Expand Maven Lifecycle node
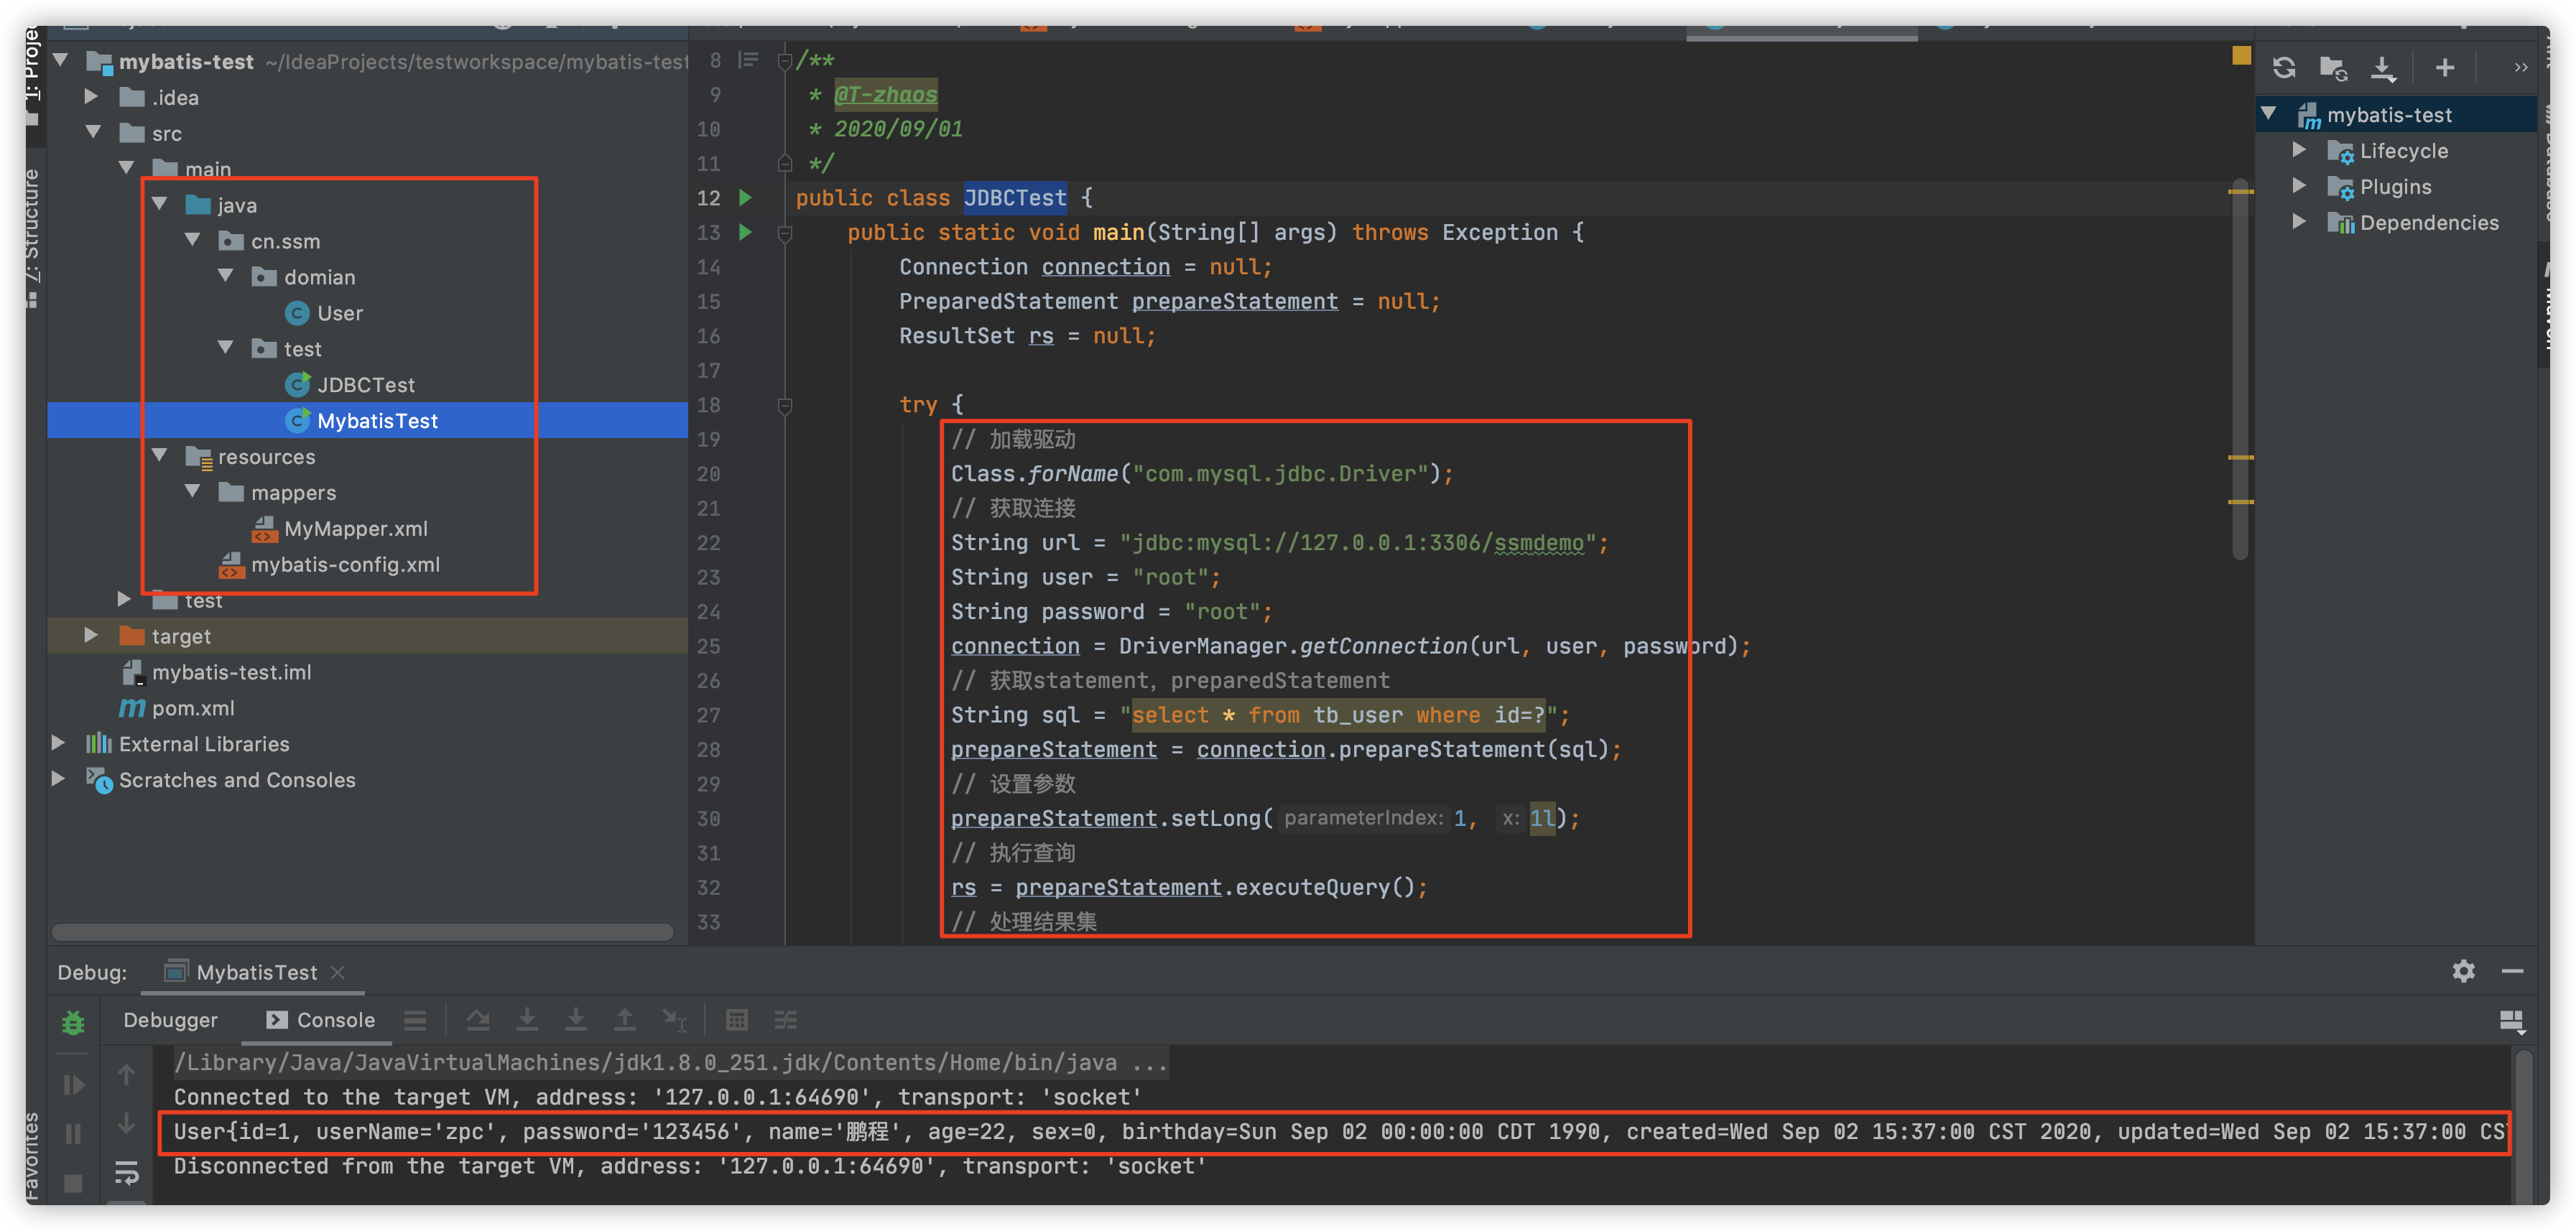This screenshot has height=1231, width=2576. click(x=2299, y=151)
